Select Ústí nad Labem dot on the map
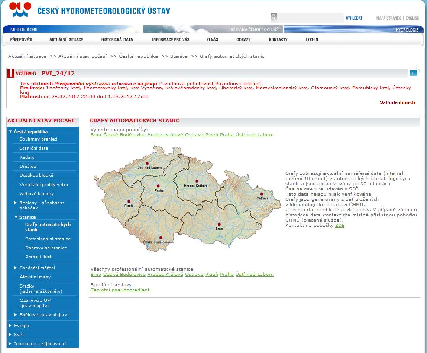Screen dimensions: 427x353 click(147, 163)
